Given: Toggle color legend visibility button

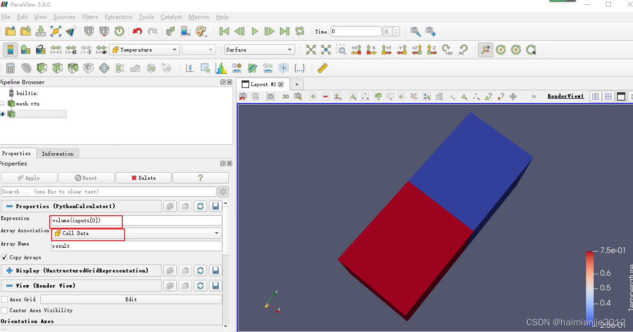Looking at the screenshot, I should tap(10, 50).
